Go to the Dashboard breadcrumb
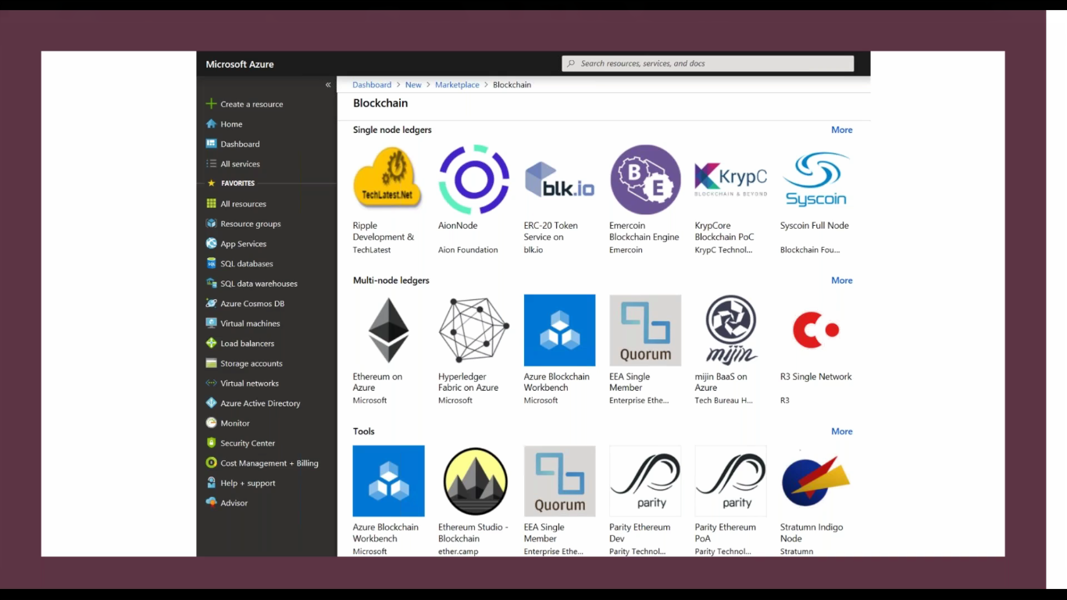The width and height of the screenshot is (1067, 600). click(x=372, y=84)
